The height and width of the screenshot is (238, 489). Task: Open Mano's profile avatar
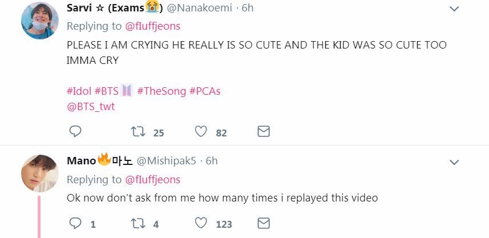(x=40, y=173)
